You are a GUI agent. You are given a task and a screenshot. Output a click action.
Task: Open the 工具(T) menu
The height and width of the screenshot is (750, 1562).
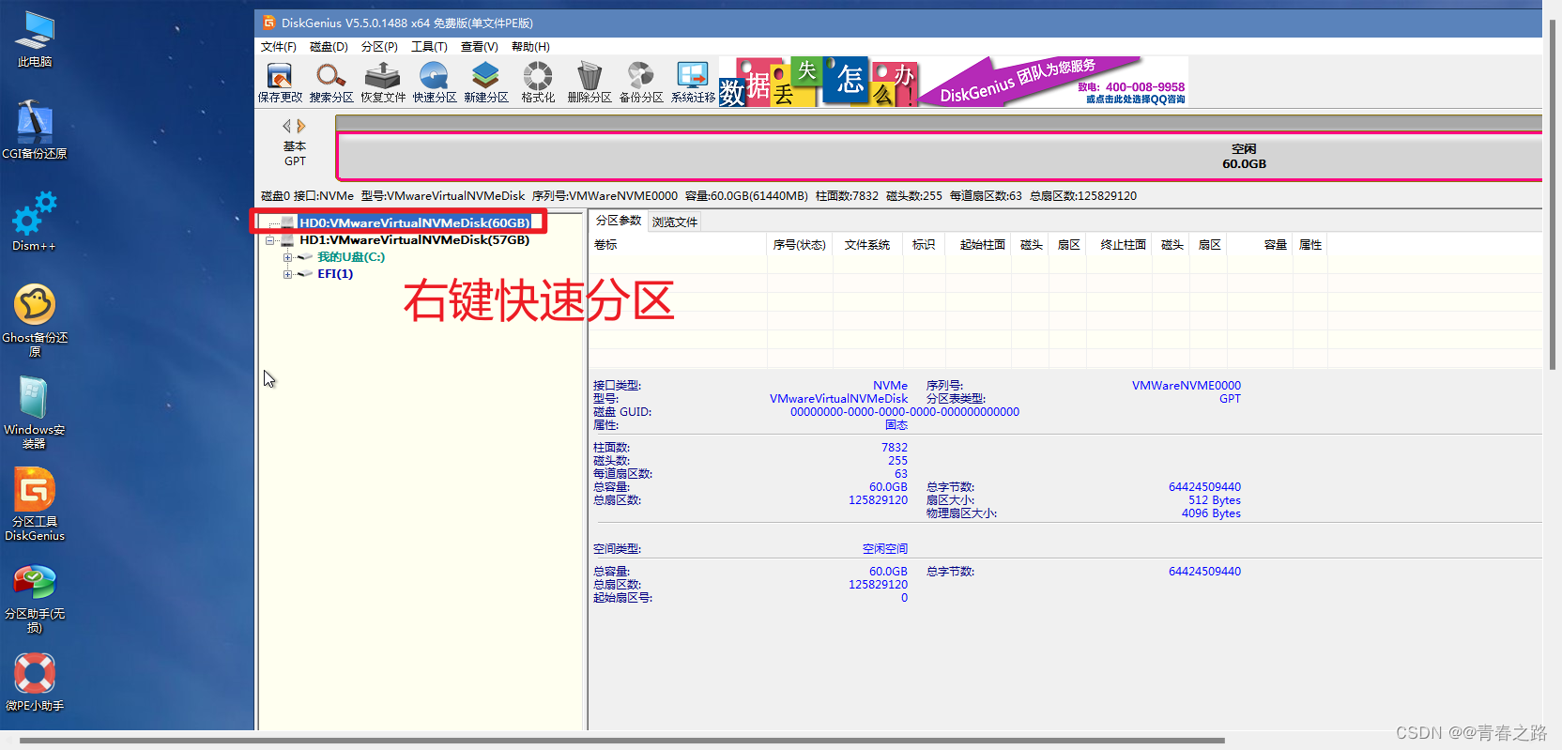click(x=429, y=47)
